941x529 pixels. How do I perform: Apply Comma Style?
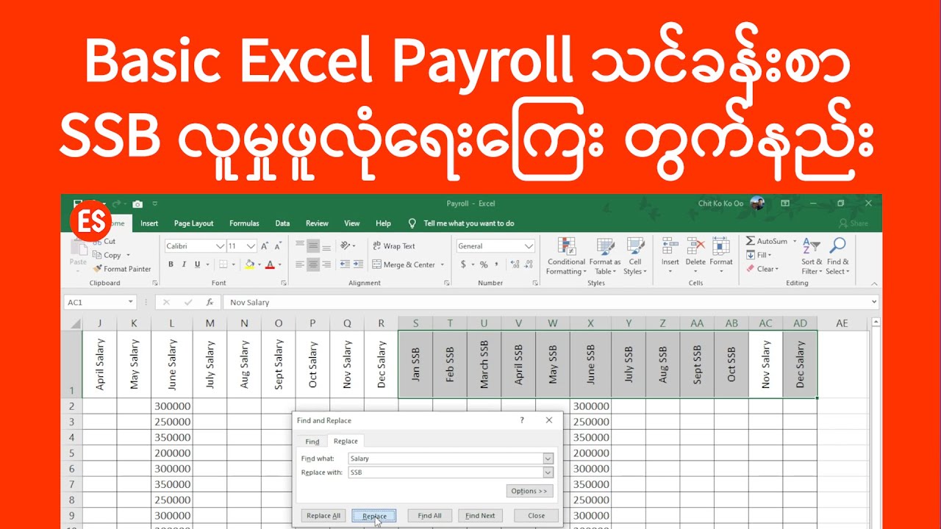pyautogui.click(x=496, y=264)
